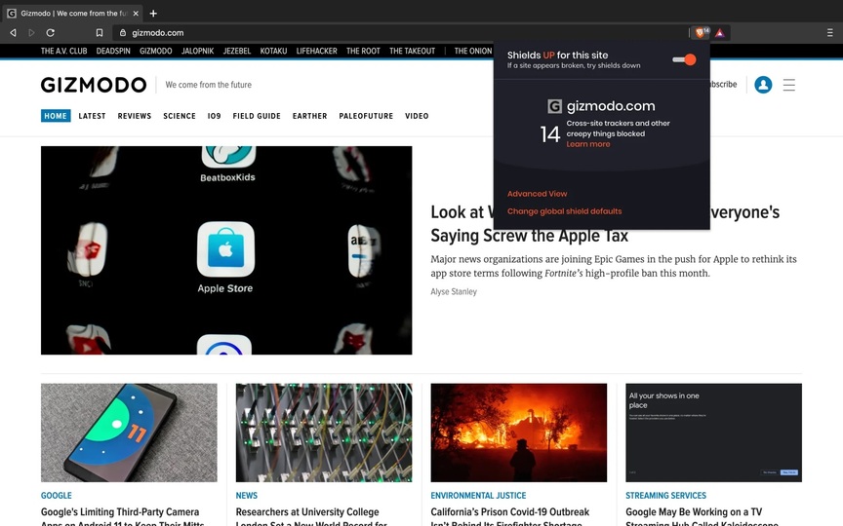Open The A.V. Club network link
Image resolution: width=843 pixels, height=526 pixels.
point(64,51)
